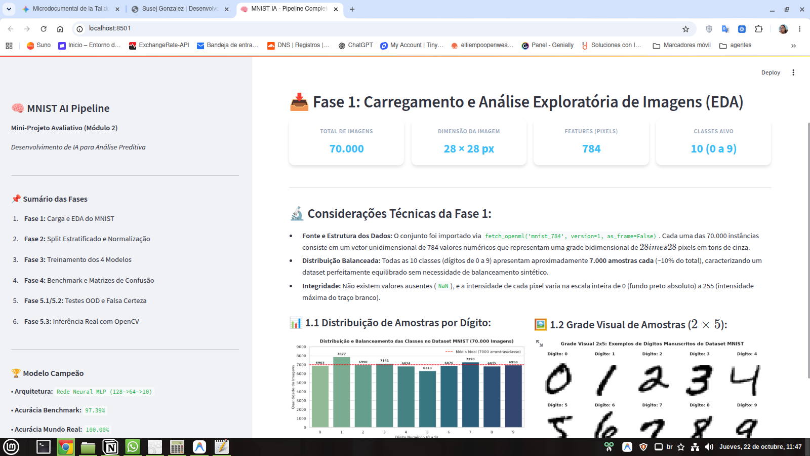
Task: Bookmark this page with star icon
Action: (x=685, y=29)
